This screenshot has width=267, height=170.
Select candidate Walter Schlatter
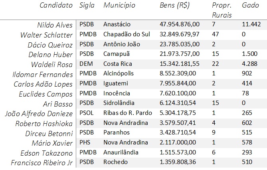coord(46,35)
